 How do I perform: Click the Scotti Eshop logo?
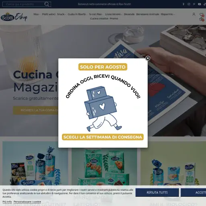click(x=14, y=17)
